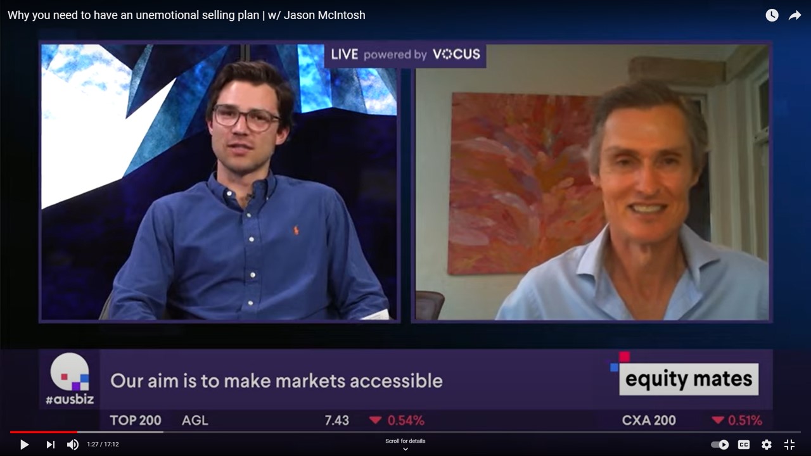This screenshot has width=811, height=456.
Task: Toggle the autoplay switch
Action: pyautogui.click(x=720, y=445)
